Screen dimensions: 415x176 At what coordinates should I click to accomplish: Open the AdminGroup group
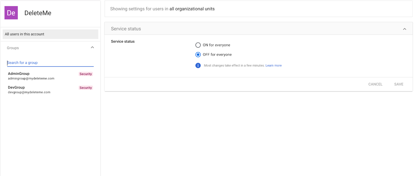tap(50, 76)
